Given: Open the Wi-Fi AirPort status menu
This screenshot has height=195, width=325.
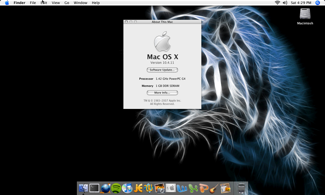Looking at the screenshot, I should pos(278,3).
